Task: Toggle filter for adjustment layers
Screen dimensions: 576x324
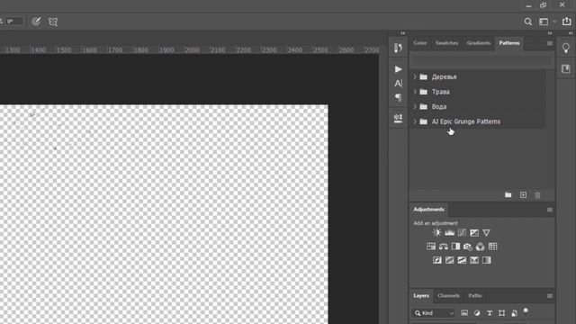Action: [477, 313]
